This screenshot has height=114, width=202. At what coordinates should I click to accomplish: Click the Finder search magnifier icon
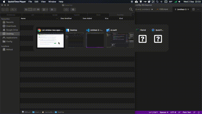click(131, 9)
